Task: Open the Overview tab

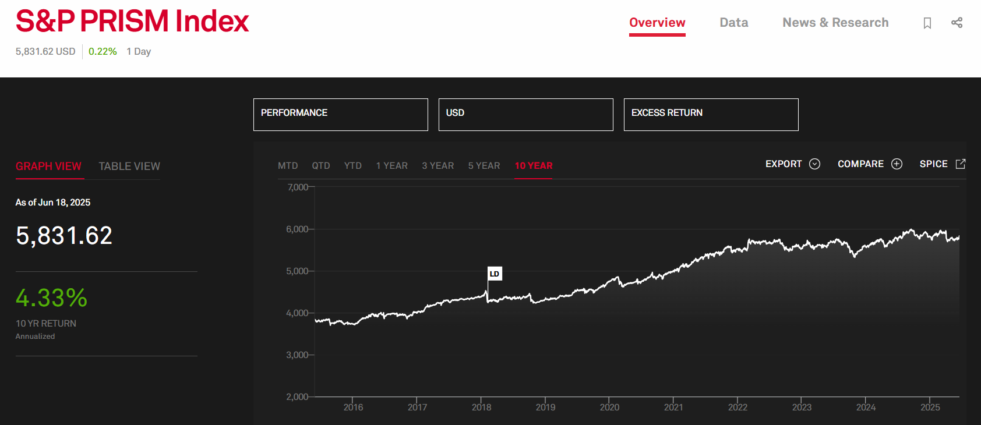Action: (x=657, y=23)
